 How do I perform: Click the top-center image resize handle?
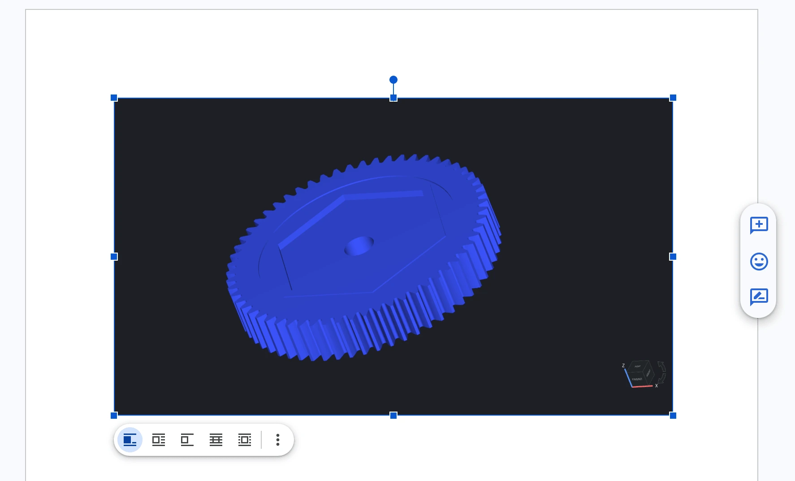click(393, 98)
